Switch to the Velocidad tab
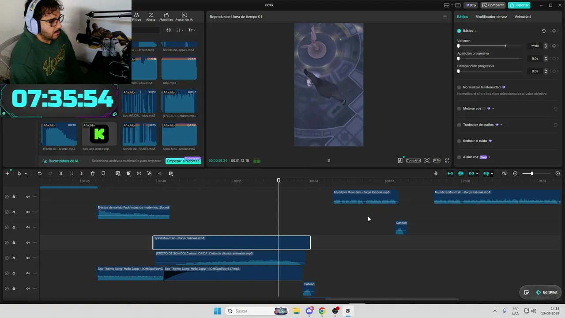The image size is (565, 318). 523,17
